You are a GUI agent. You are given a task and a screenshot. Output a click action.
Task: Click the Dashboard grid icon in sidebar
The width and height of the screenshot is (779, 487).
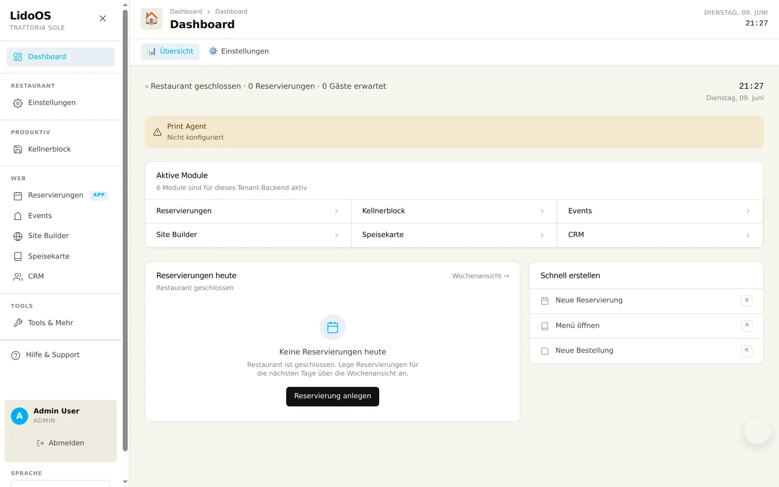[18, 57]
